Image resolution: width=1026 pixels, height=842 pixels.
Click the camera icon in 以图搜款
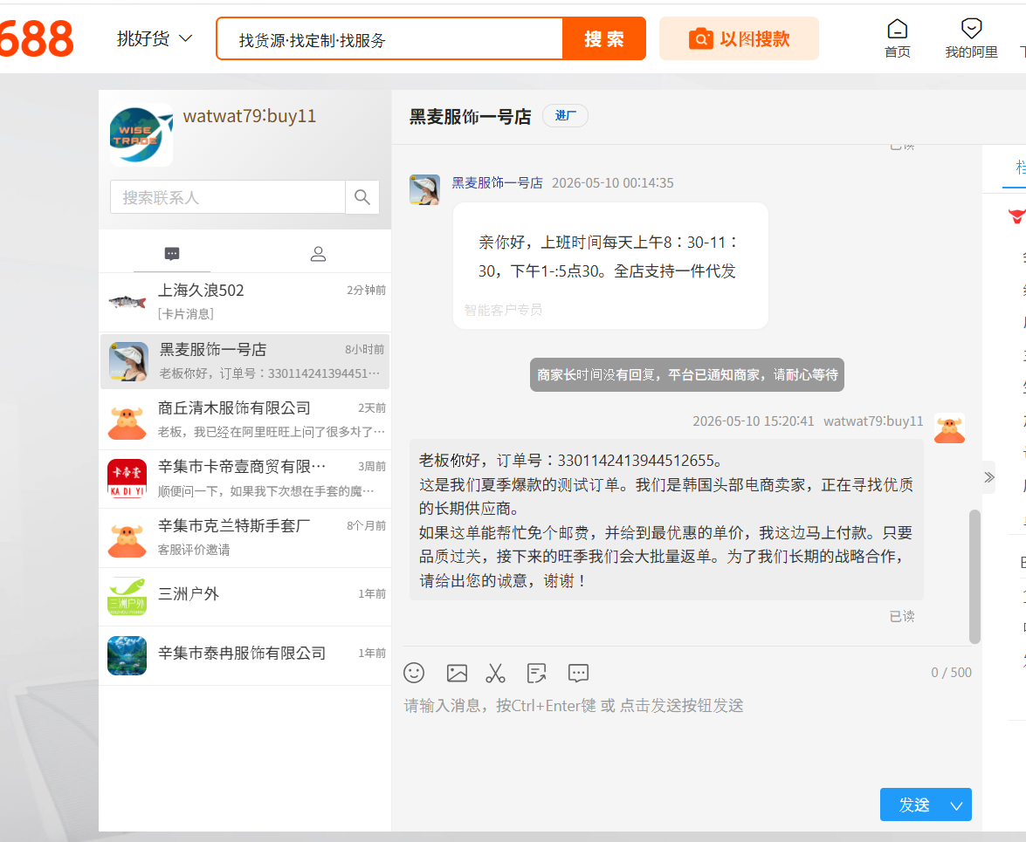coord(701,39)
